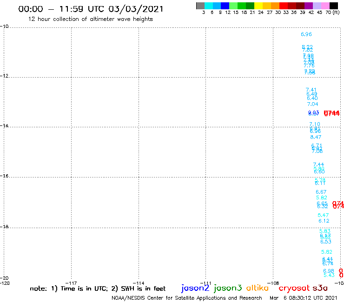Click the wave height value 6.98

[x=329, y=271]
